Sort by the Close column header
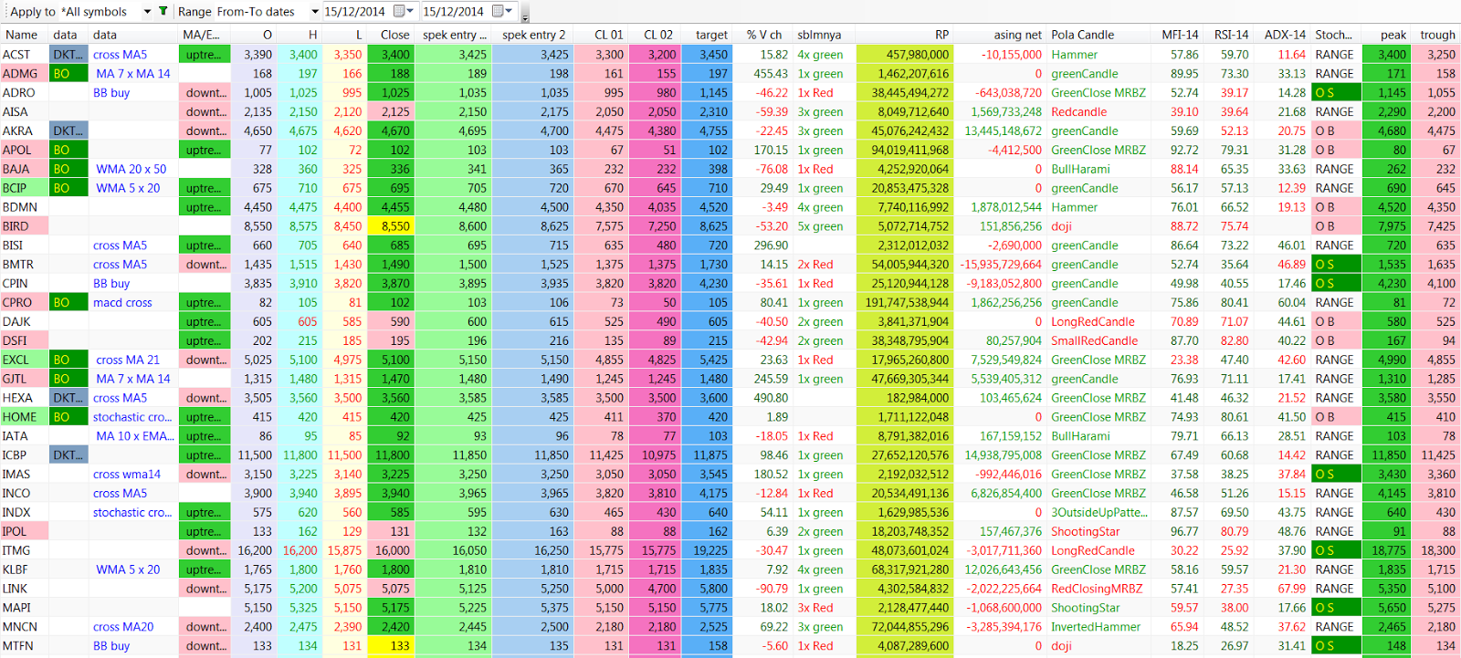 (x=390, y=35)
